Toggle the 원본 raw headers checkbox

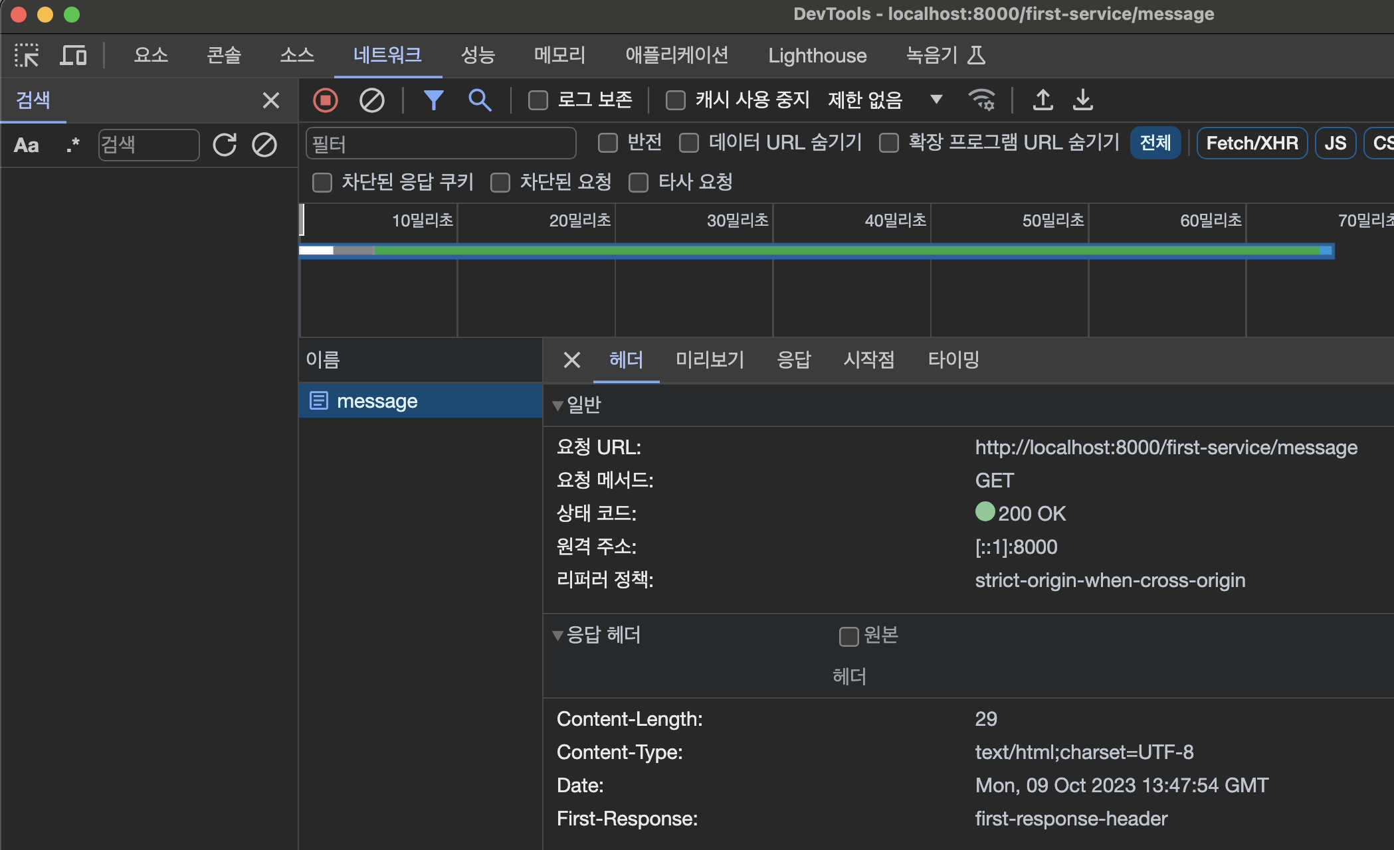(x=848, y=636)
